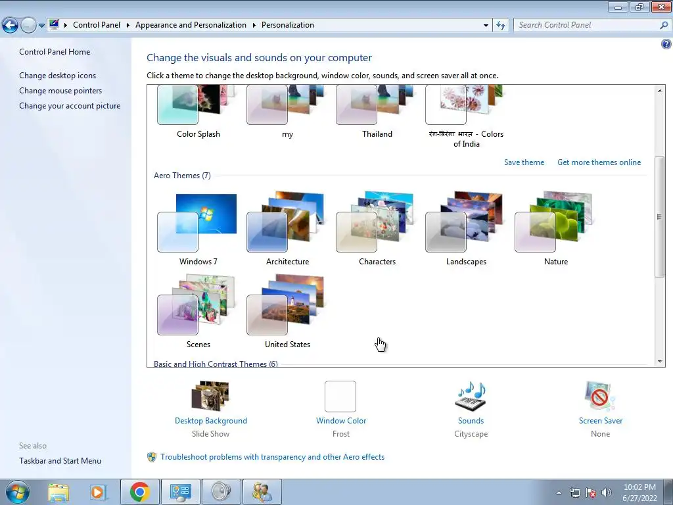Apply the theme named my
The width and height of the screenshot is (673, 505).
pos(287,112)
